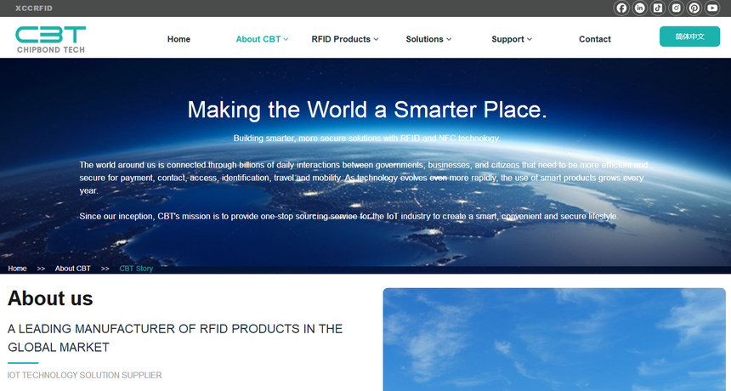The image size is (731, 391).
Task: Click the Home breadcrumb link
Action: click(x=18, y=269)
